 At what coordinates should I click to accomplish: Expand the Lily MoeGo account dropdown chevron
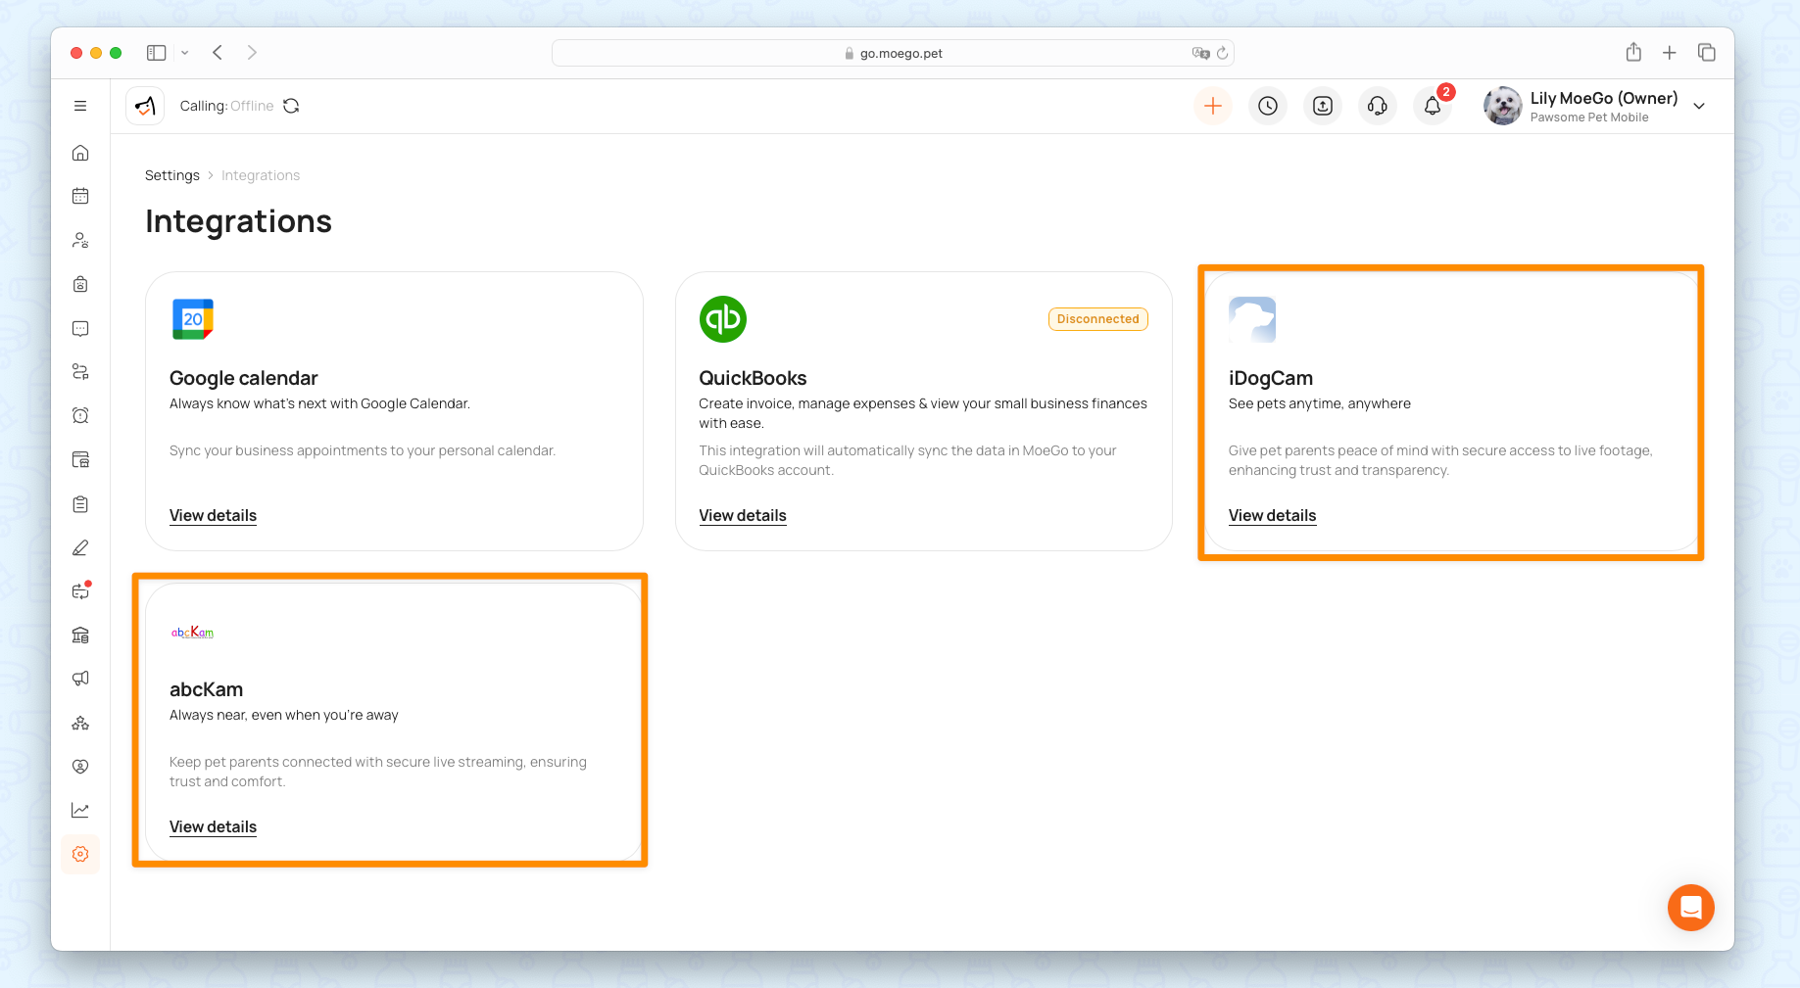click(1699, 106)
